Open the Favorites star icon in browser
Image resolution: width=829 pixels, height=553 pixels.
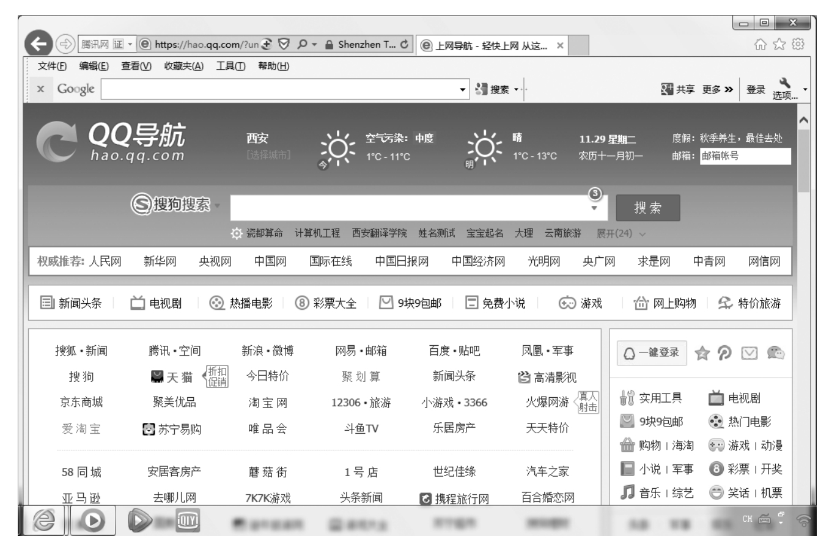779,44
